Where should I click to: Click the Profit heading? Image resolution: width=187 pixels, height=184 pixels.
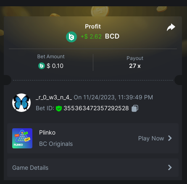tap(93, 26)
